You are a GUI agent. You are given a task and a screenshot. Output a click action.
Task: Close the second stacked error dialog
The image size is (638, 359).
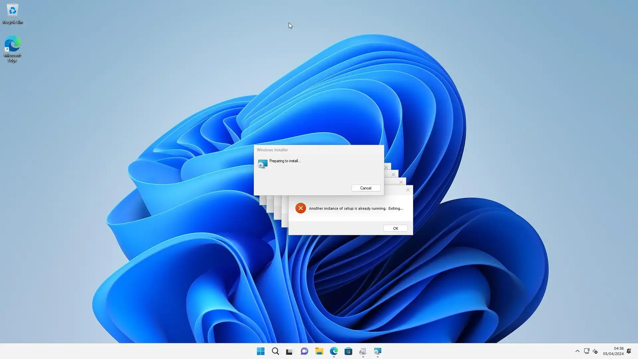(x=401, y=182)
